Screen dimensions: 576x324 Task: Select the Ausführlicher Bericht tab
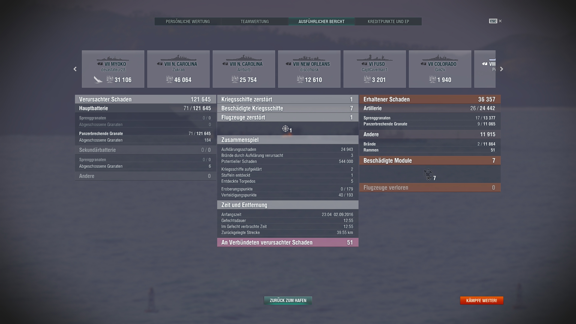click(321, 22)
